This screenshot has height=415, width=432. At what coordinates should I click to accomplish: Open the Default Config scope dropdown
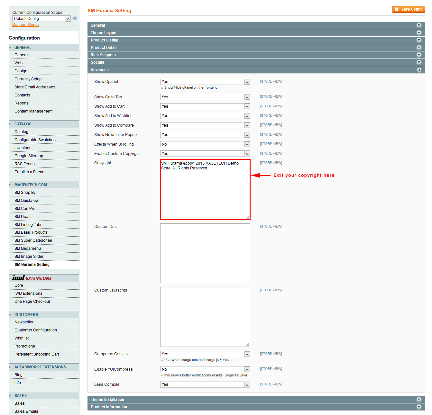click(x=41, y=19)
